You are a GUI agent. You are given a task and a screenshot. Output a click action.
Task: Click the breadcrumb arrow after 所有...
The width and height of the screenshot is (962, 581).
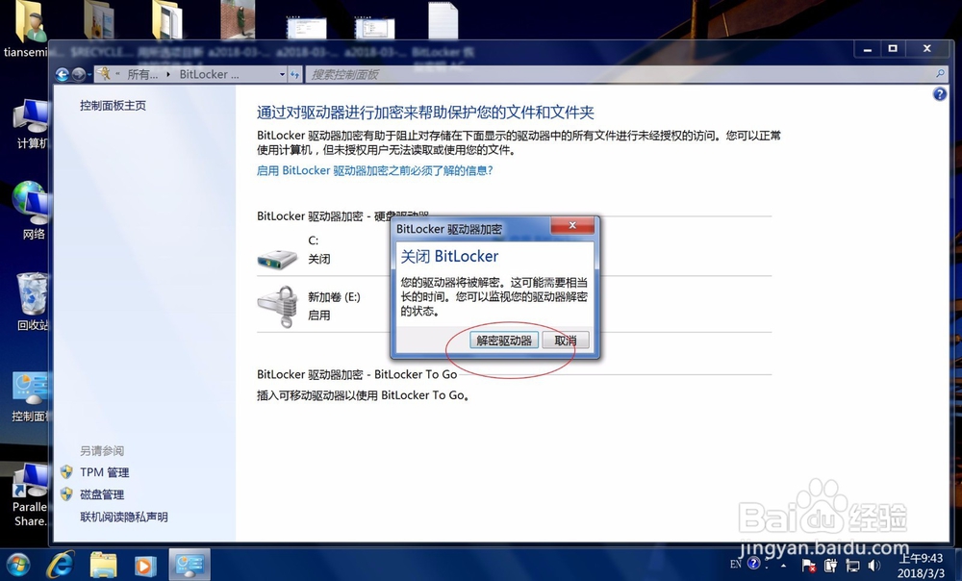click(168, 74)
